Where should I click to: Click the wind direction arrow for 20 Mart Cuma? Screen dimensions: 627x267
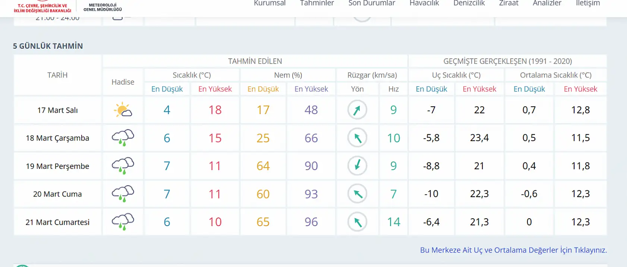(357, 194)
